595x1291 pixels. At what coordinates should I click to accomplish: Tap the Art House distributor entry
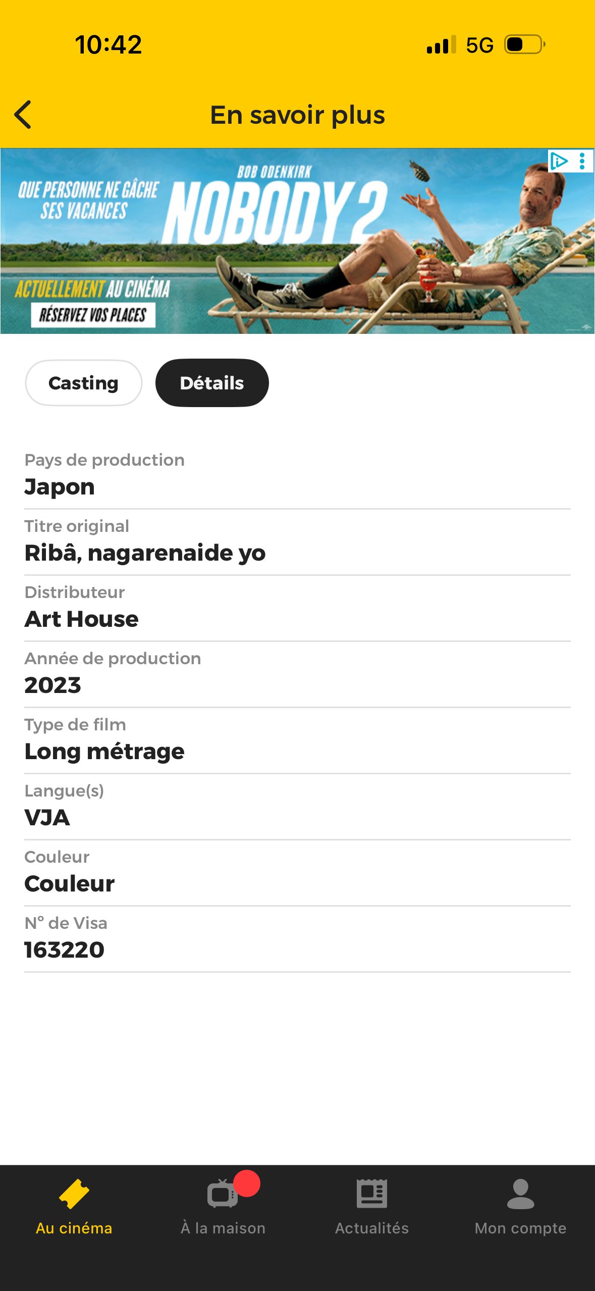coord(297,609)
